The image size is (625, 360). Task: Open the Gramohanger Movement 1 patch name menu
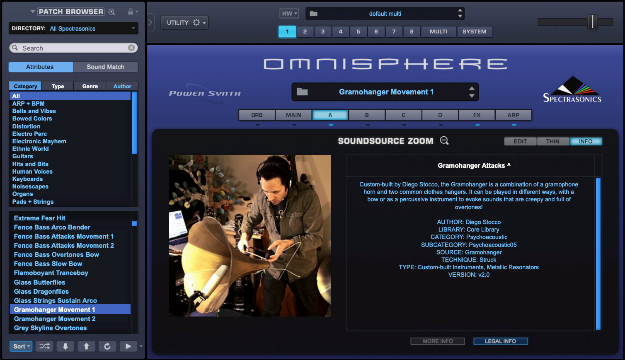click(x=386, y=92)
